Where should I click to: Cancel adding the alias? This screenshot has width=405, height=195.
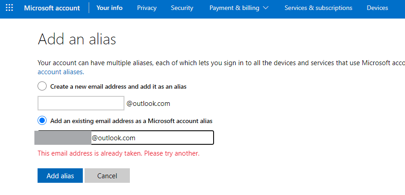pos(107,176)
